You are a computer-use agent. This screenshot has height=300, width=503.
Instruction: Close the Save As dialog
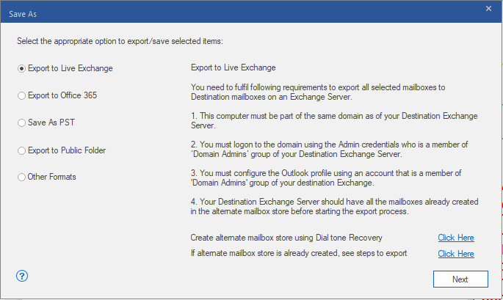point(488,8)
